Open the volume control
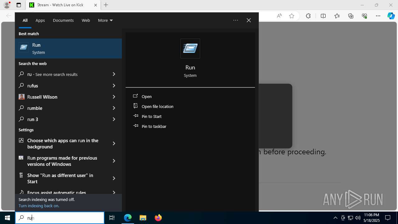This screenshot has height=224, width=398. click(358, 218)
